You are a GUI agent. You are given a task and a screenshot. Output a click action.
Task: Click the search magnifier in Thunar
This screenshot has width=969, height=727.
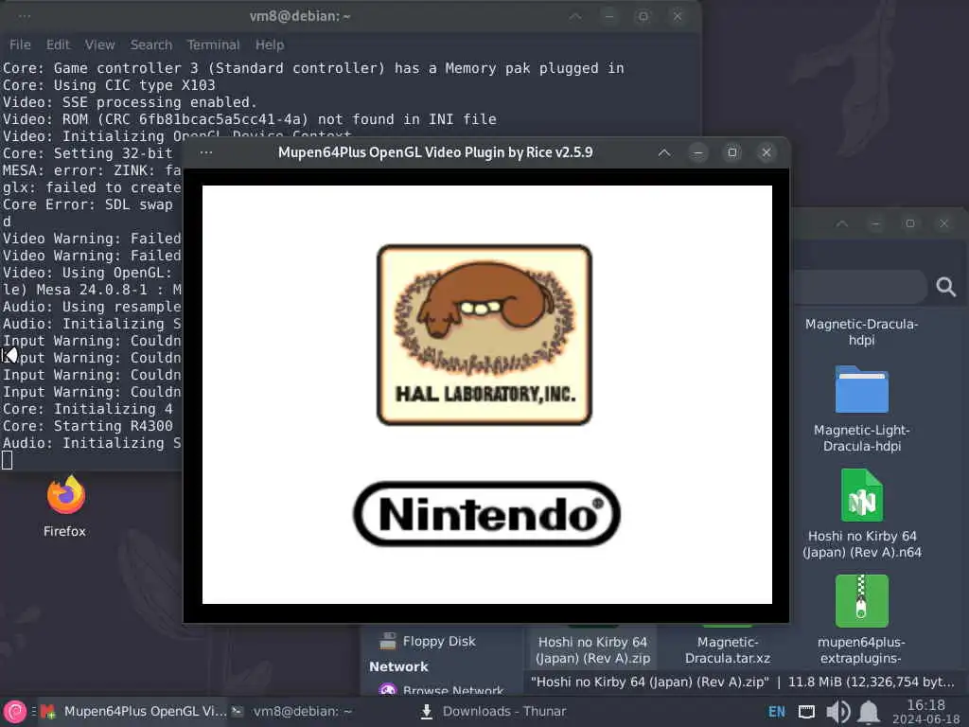pos(945,286)
